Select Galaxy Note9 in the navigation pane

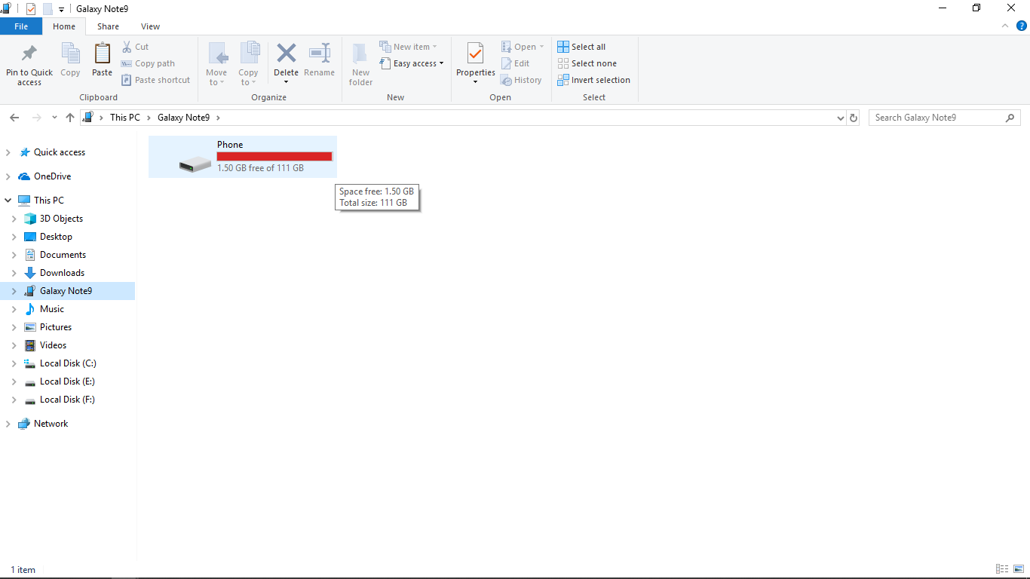[x=66, y=291]
